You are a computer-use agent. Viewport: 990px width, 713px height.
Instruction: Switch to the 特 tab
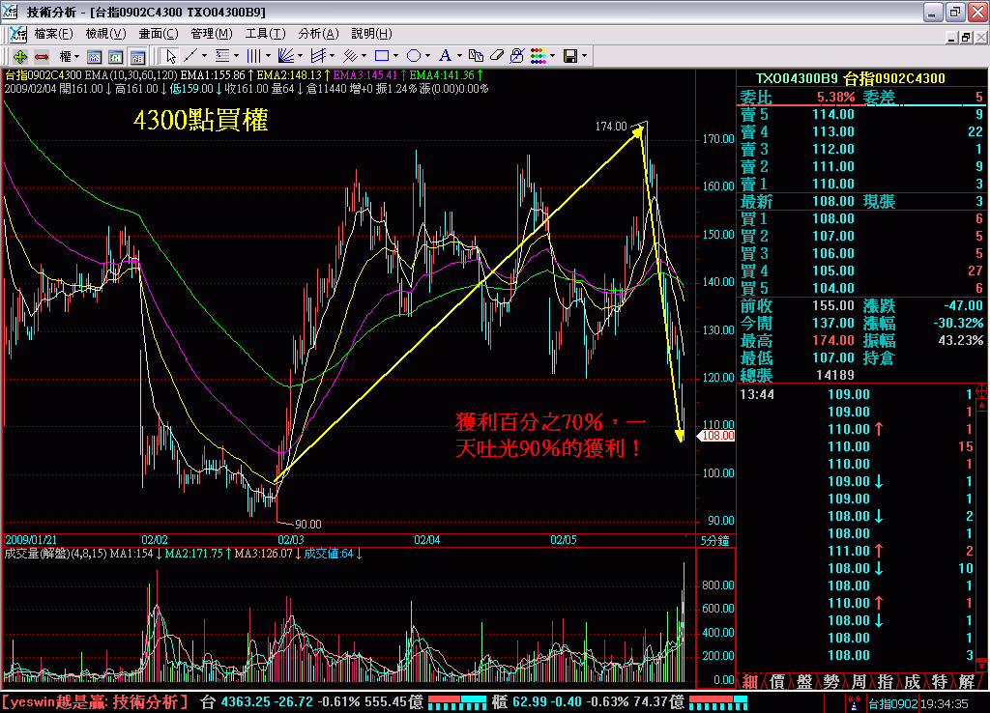[x=940, y=681]
